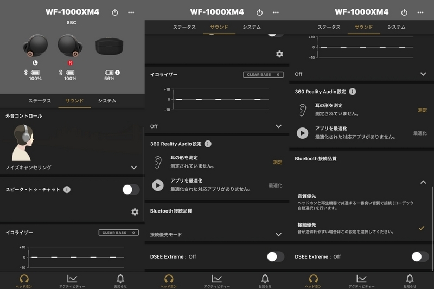
Task: Enable DSEE Extreme in the middle screen
Action: point(276,256)
